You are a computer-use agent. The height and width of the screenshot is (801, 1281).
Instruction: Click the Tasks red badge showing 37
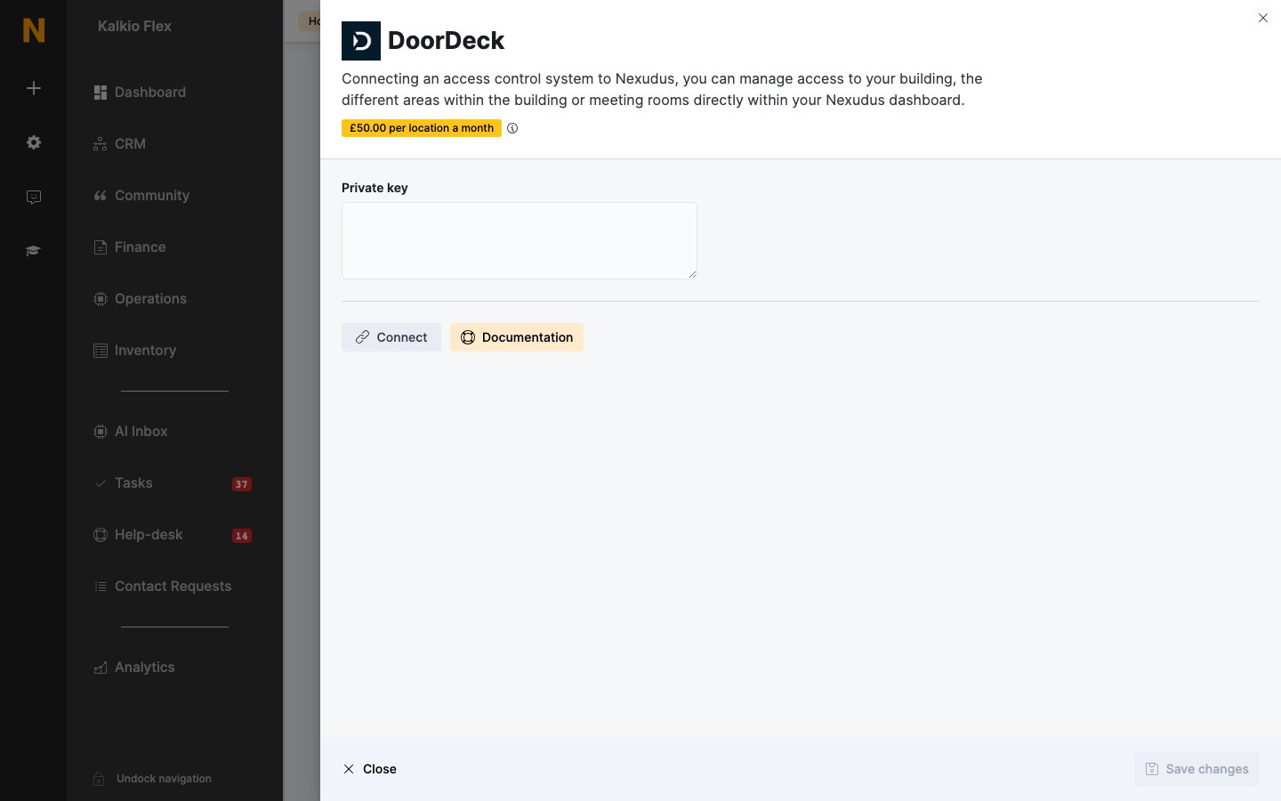241,484
